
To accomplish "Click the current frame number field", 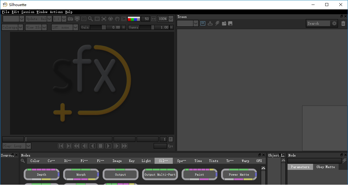I will click(x=163, y=139).
